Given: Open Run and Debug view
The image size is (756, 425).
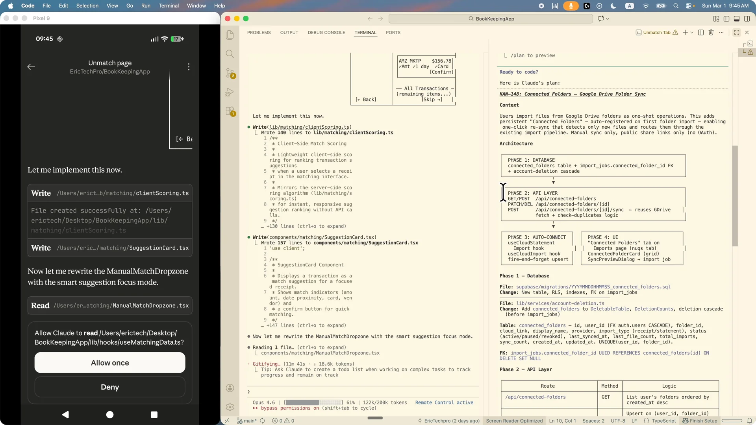Looking at the screenshot, I should 230,92.
